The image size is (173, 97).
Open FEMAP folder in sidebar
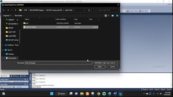(x=11, y=28)
